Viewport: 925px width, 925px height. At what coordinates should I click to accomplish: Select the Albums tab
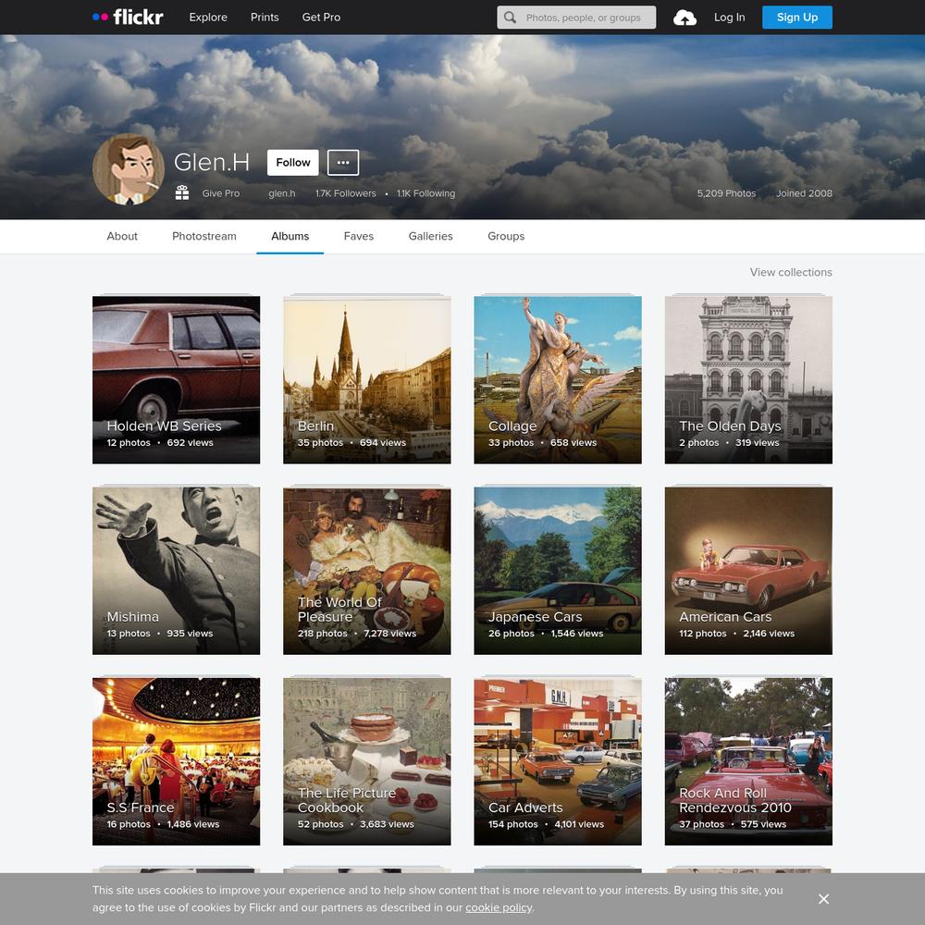tap(290, 236)
